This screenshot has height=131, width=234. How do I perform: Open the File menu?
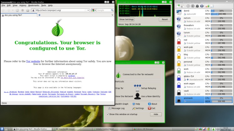(x=3, y=5)
